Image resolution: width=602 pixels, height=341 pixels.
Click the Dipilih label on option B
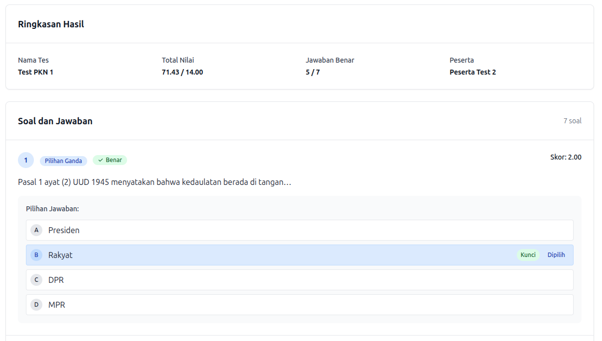pyautogui.click(x=556, y=255)
